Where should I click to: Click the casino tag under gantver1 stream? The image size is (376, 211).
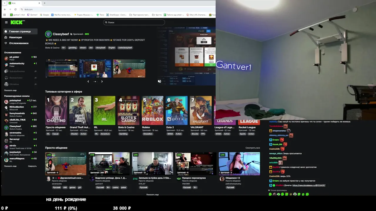click(x=116, y=187)
